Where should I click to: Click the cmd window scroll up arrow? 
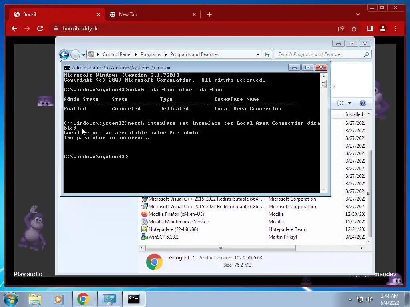click(x=324, y=76)
